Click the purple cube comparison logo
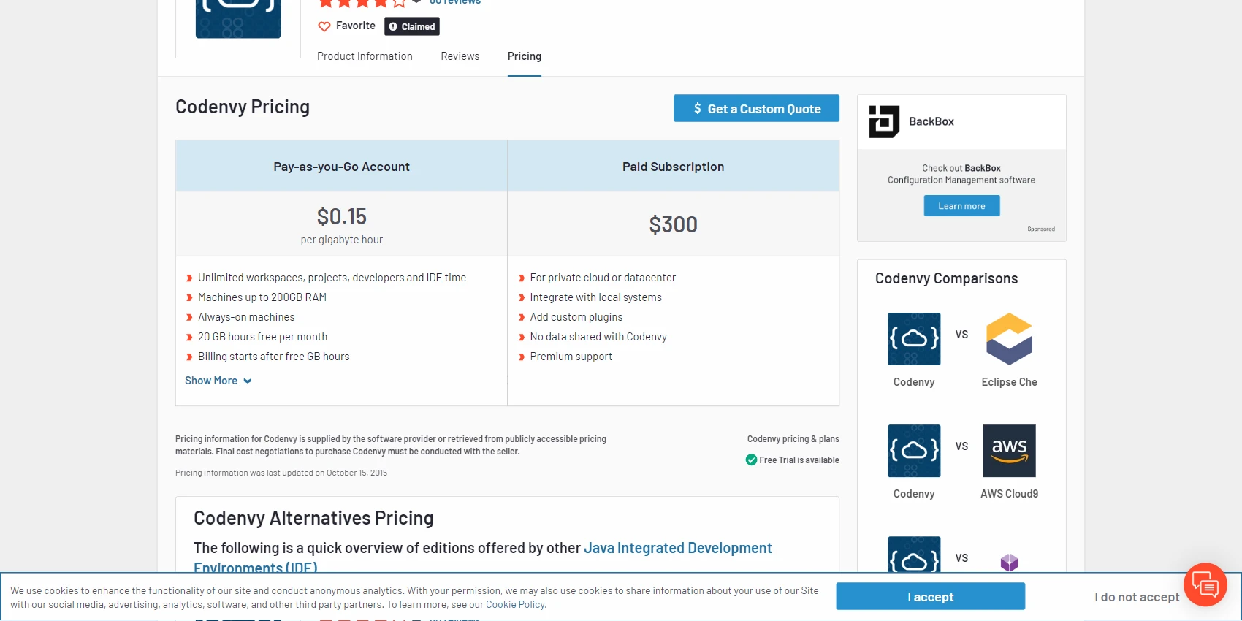This screenshot has height=621, width=1242. click(x=1009, y=562)
